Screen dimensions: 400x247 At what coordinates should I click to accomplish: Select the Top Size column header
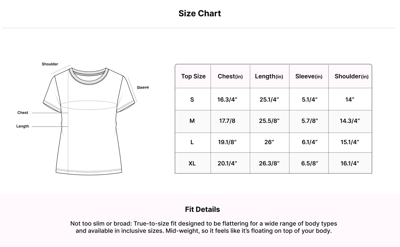193,76
